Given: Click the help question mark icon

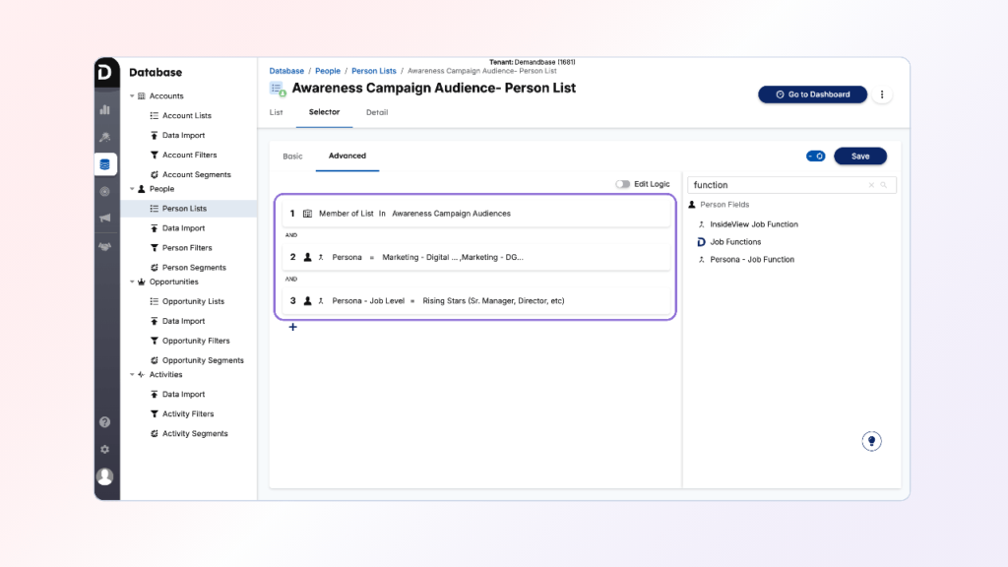Looking at the screenshot, I should click(105, 422).
